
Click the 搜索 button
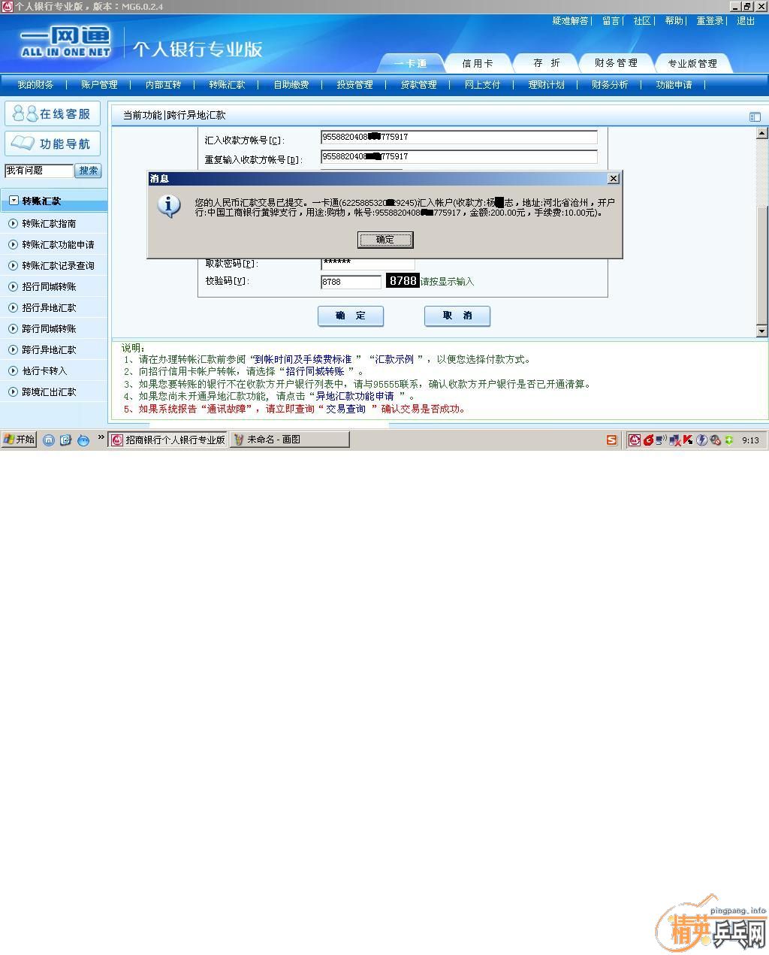89,171
